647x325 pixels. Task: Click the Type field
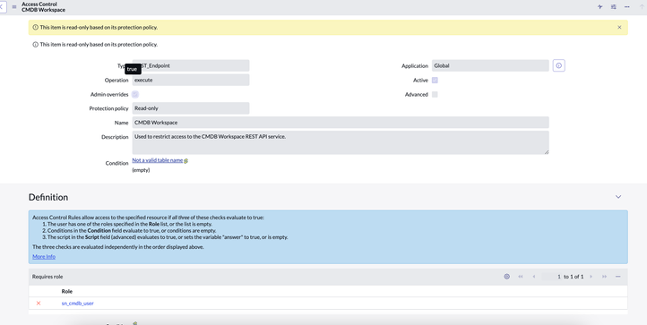(x=191, y=65)
